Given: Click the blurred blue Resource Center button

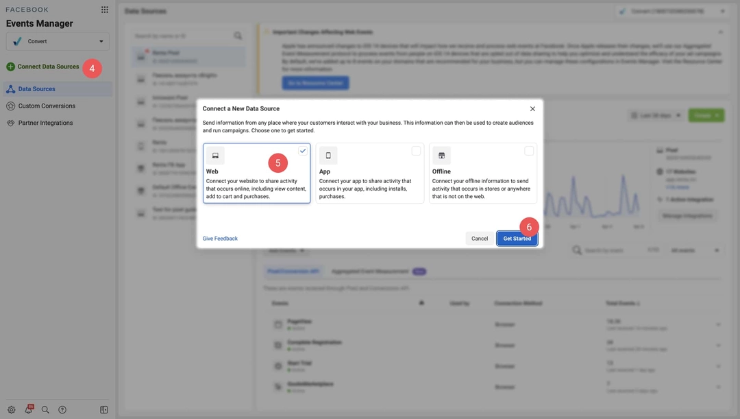Looking at the screenshot, I should (x=315, y=83).
